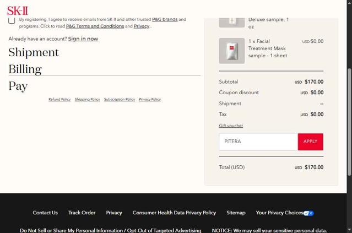
Task: Open the footer Privacy link
Action: click(114, 213)
